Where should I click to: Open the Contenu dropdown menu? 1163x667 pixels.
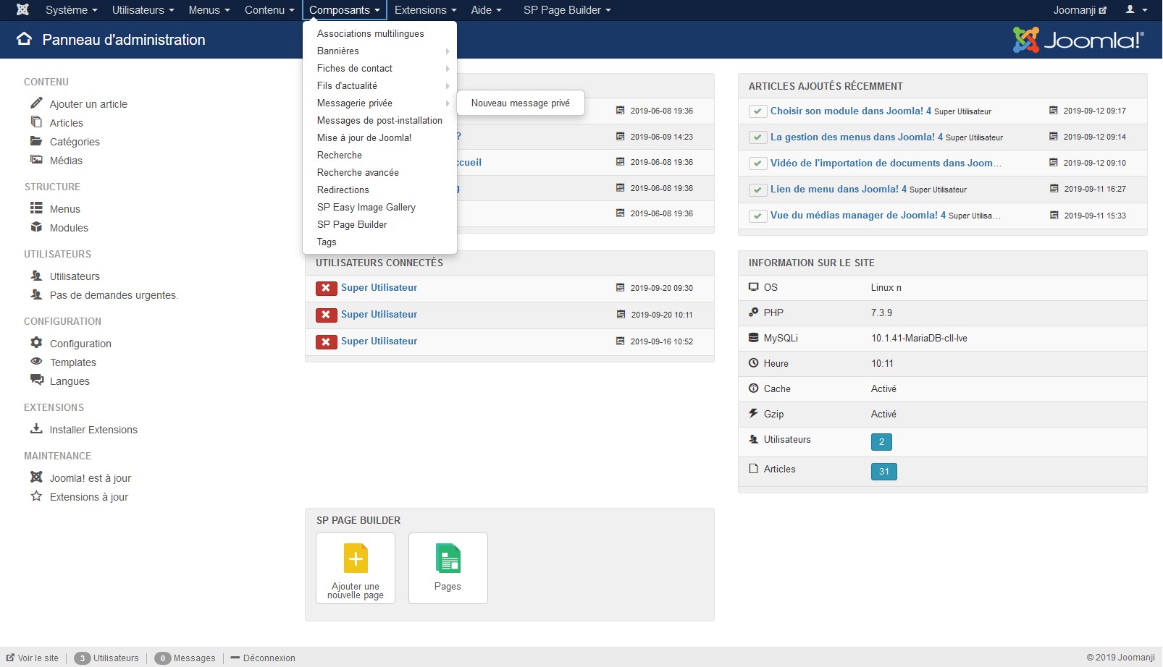(x=269, y=10)
